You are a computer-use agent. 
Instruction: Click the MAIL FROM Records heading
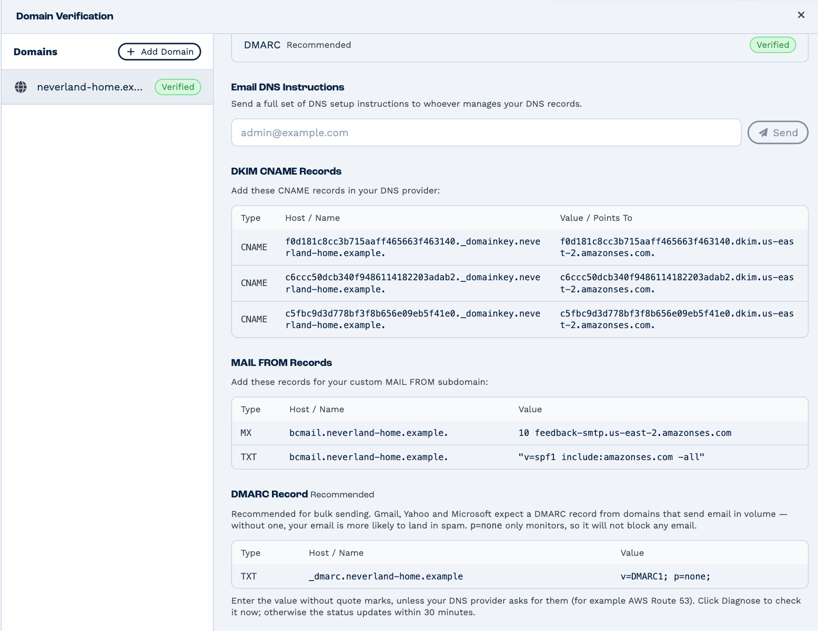pos(281,363)
